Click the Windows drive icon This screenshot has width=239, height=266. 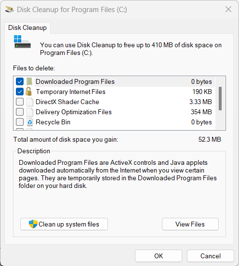pos(22,42)
